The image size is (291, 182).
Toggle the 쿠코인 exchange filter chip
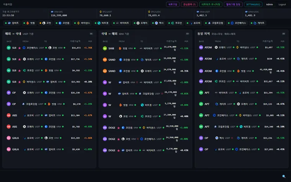[175, 23]
